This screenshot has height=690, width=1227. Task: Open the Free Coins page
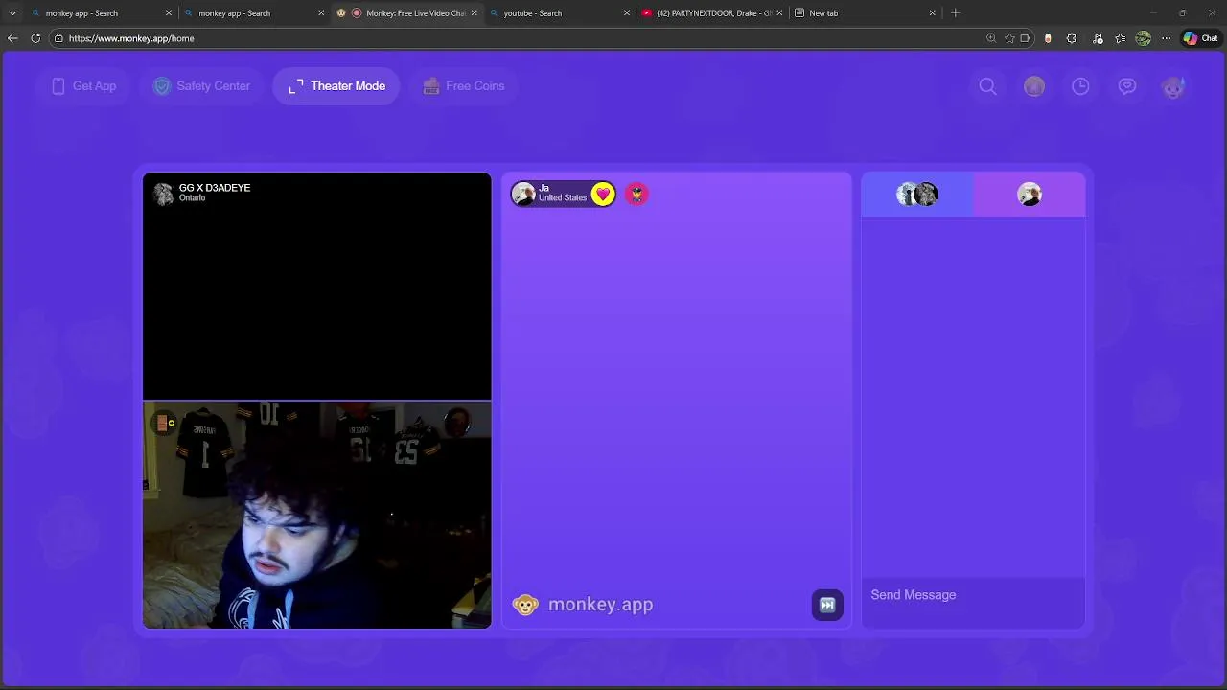[x=463, y=86]
